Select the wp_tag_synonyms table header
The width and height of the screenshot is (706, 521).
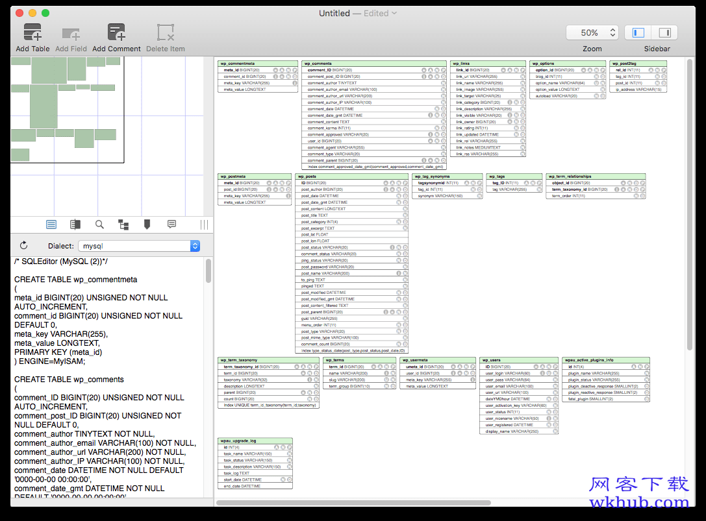tap(447, 176)
